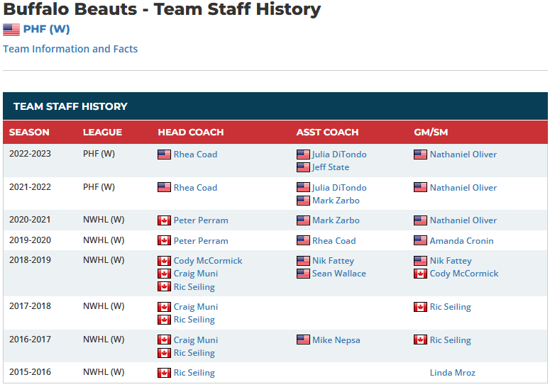Screen dimensions: 550x387
Task: Click Canadian flag beside Cody McCormick in GM/SM column
Action: pyautogui.click(x=420, y=274)
